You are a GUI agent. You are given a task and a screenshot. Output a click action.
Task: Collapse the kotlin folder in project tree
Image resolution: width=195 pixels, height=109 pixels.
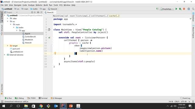coord(14,28)
